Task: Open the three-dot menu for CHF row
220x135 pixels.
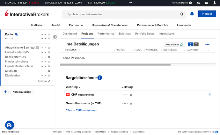Action: 210,95
